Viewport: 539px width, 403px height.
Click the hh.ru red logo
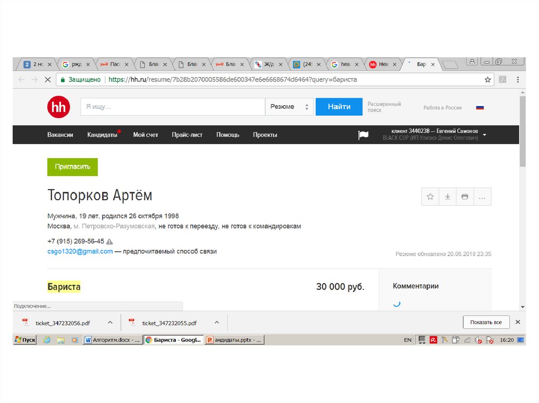(x=58, y=107)
